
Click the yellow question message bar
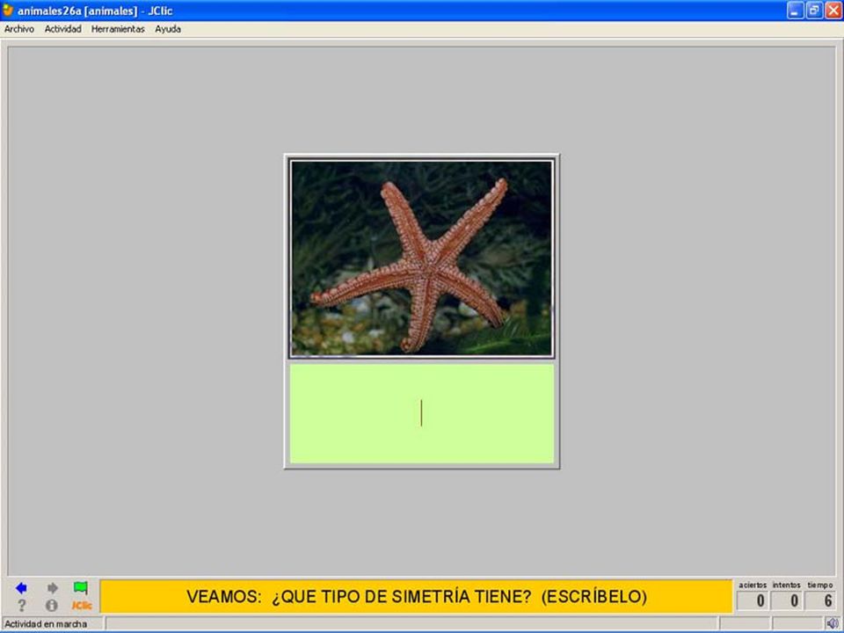pyautogui.click(x=416, y=596)
